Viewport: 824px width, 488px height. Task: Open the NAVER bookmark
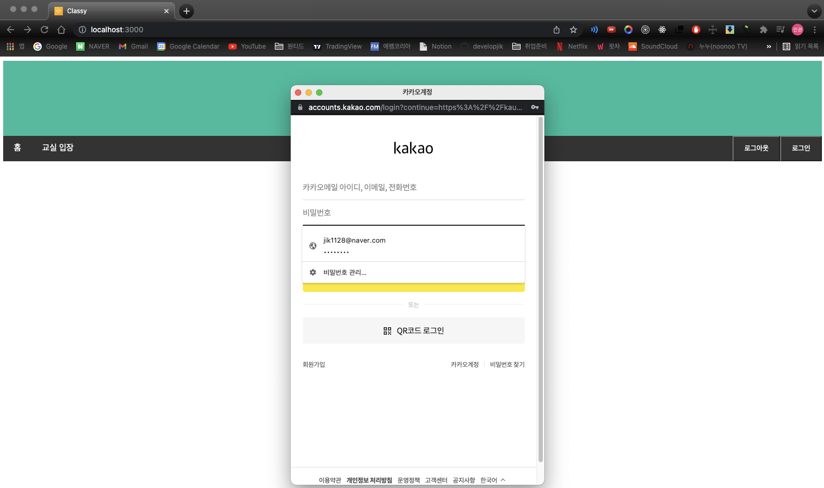coord(93,47)
